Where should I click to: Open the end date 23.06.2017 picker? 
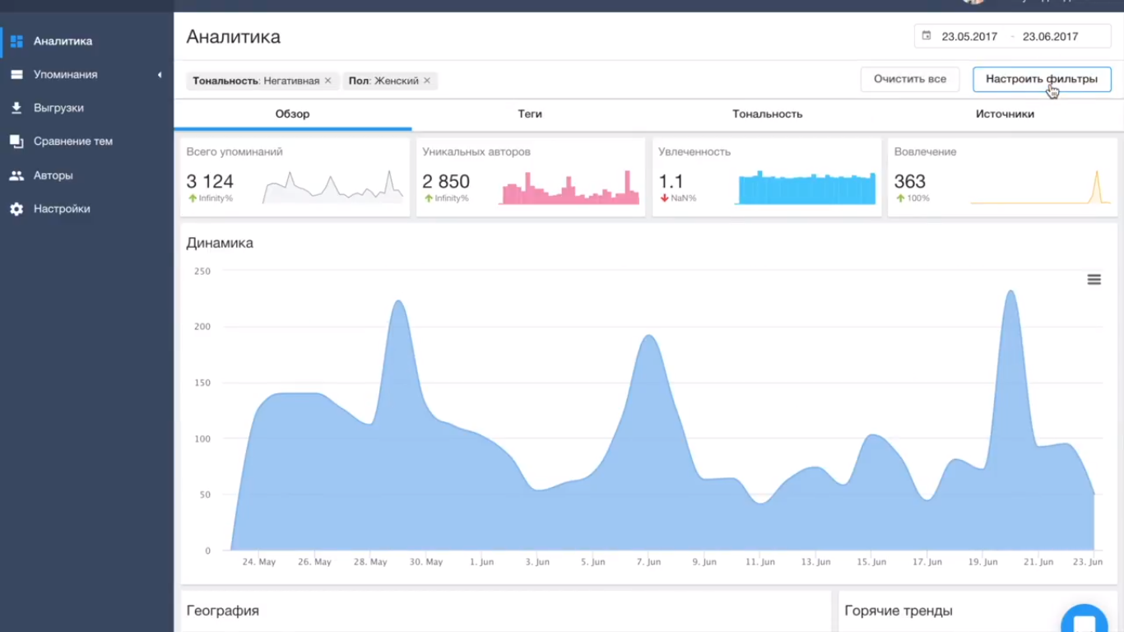point(1050,36)
